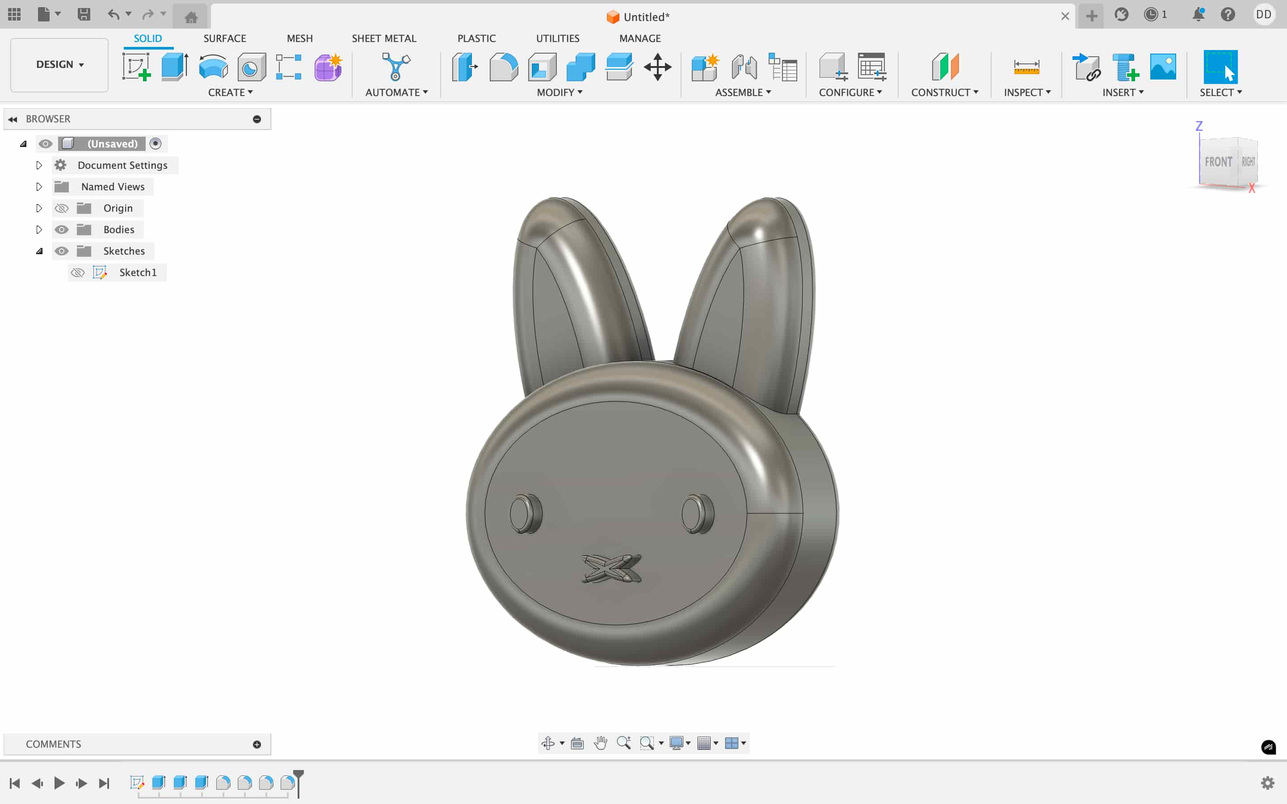Open the MODIFY dropdown menu
The height and width of the screenshot is (804, 1287).
pos(559,92)
